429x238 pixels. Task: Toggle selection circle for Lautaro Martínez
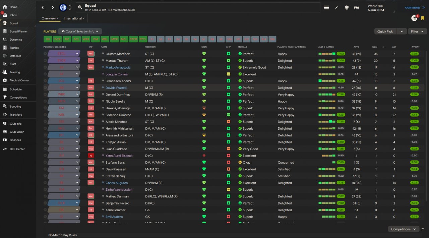[45, 54]
